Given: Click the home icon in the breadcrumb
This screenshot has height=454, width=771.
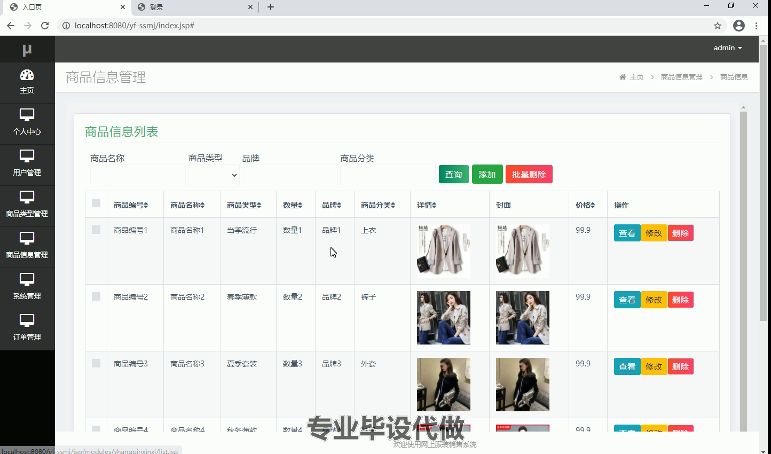Looking at the screenshot, I should click(x=623, y=77).
